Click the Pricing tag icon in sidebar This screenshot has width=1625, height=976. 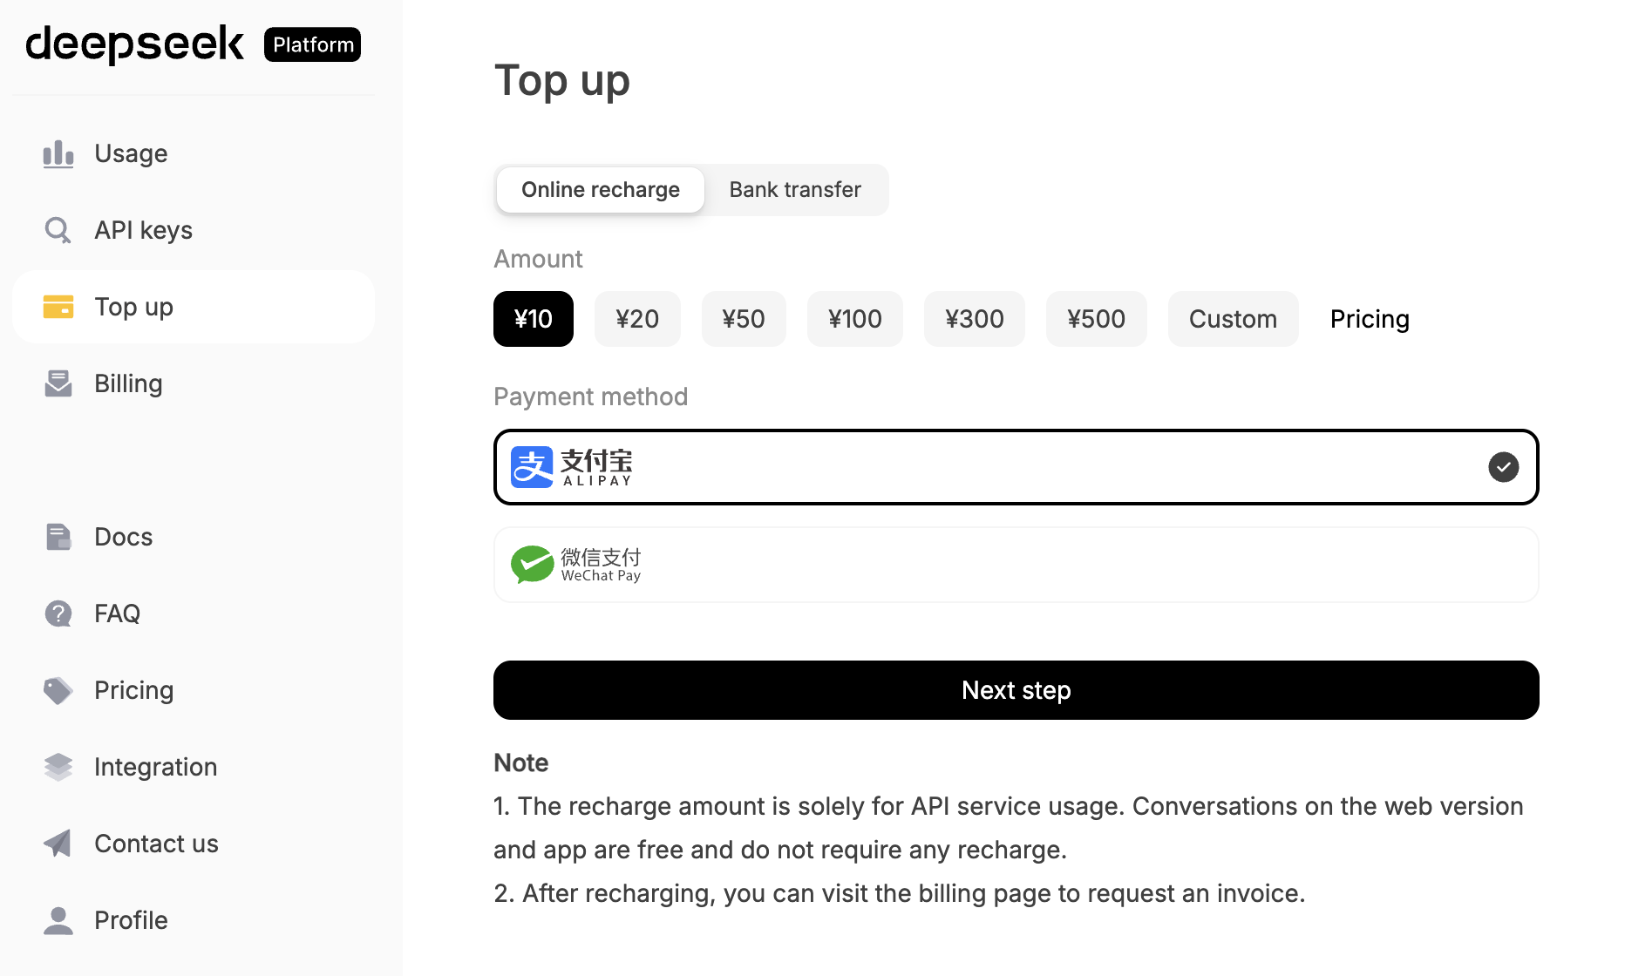pos(58,690)
